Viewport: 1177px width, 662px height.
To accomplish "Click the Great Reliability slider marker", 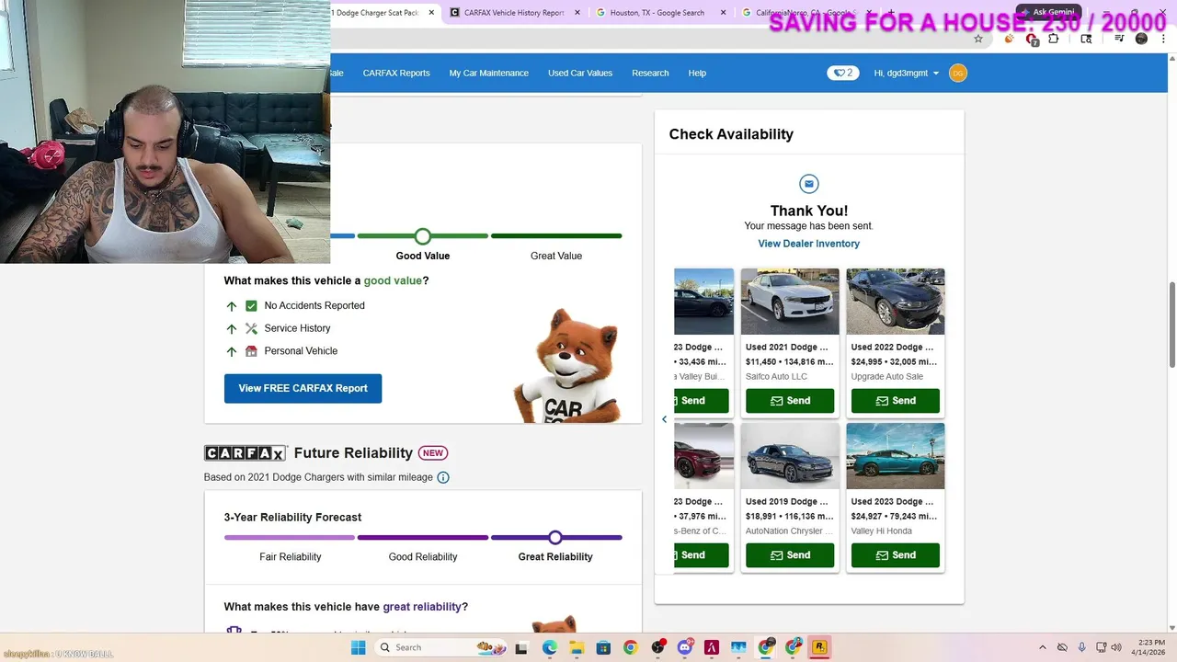I will pos(555,537).
